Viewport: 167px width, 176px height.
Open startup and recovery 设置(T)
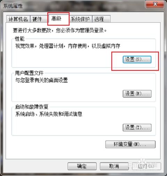click(137, 128)
